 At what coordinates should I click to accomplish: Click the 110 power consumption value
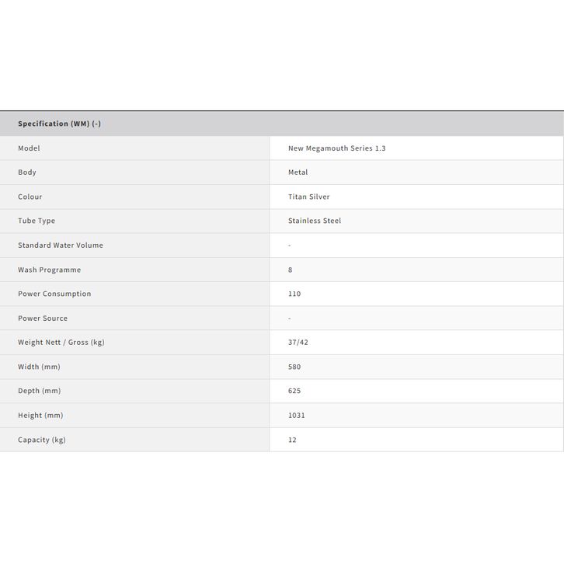294,294
